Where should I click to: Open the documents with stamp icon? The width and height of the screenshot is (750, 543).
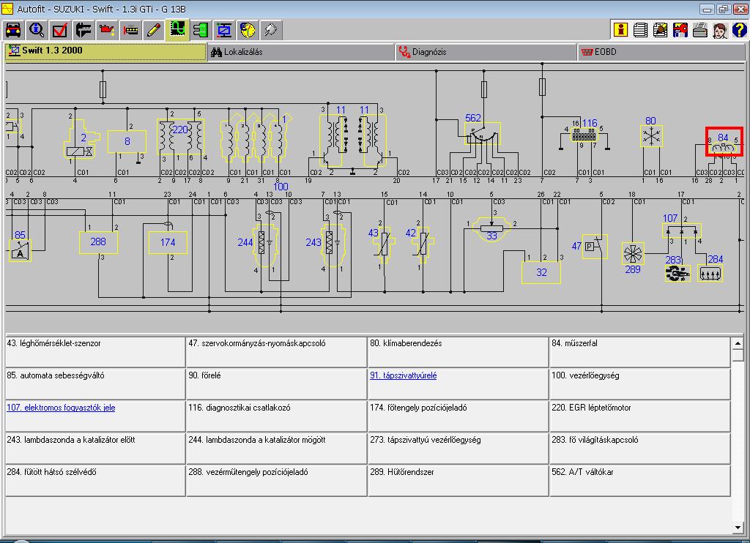[x=660, y=29]
